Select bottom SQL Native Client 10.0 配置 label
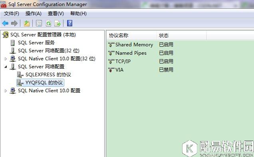The height and width of the screenshot is (157, 254). coord(49,91)
